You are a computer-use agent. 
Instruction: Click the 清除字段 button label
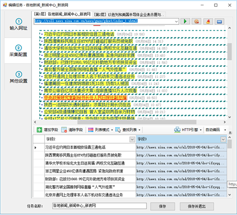click(x=76, y=130)
